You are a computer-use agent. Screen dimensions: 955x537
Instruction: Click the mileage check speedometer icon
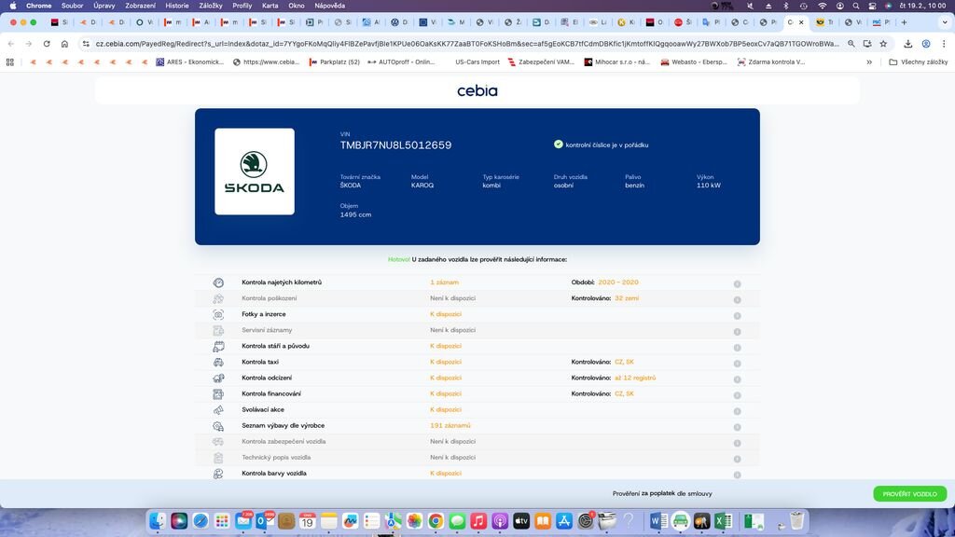[218, 282]
